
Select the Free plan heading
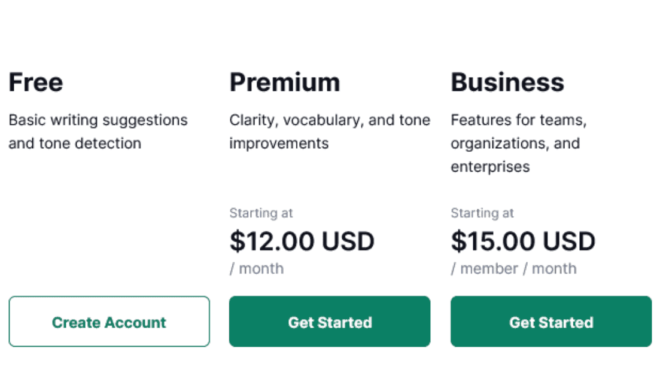[36, 82]
